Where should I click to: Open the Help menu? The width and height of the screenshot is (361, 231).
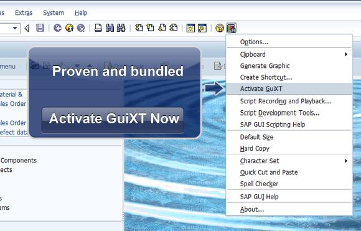81,13
